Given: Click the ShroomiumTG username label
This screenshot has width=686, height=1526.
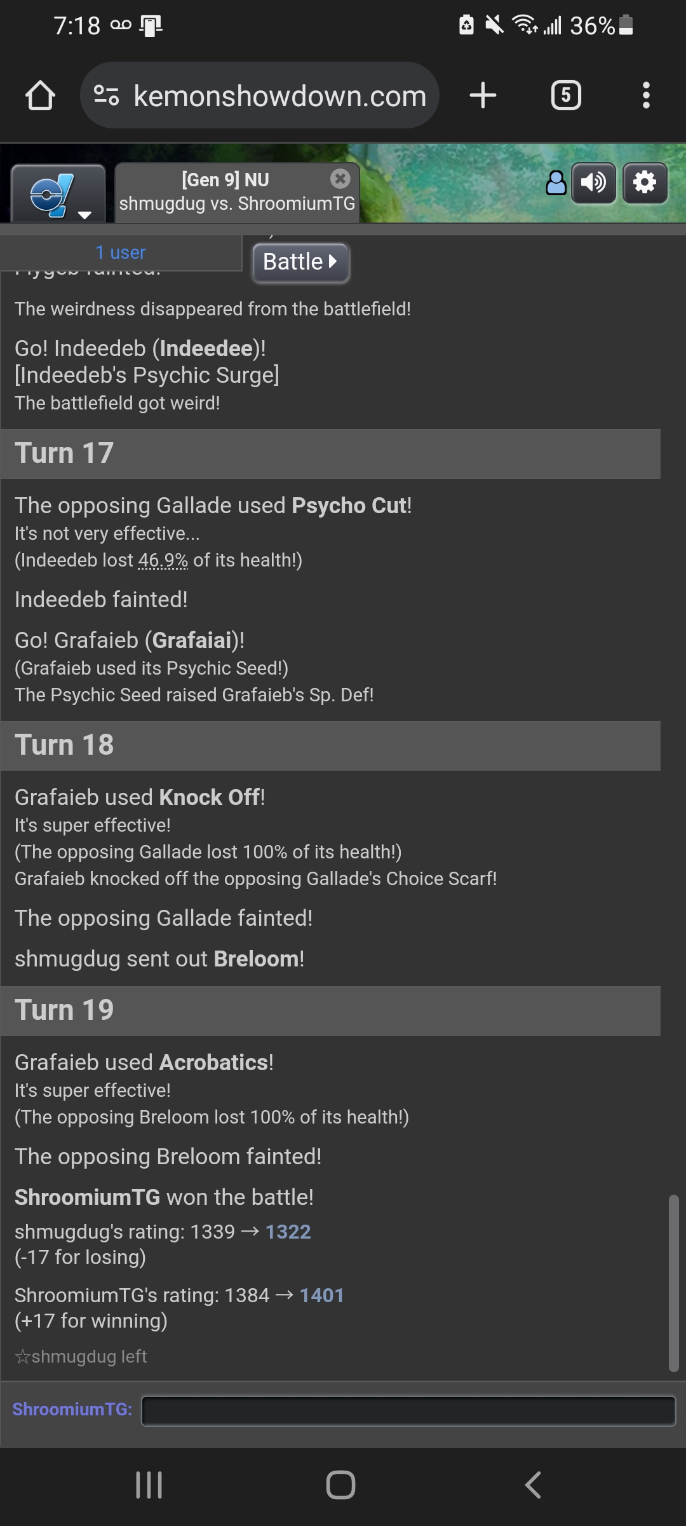Looking at the screenshot, I should tap(72, 1410).
